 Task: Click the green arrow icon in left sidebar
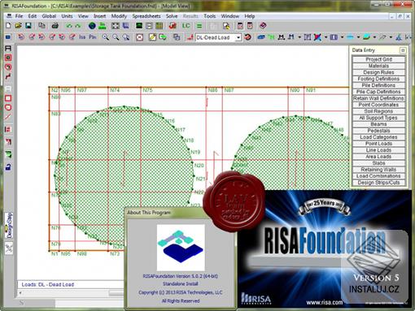click(8, 155)
